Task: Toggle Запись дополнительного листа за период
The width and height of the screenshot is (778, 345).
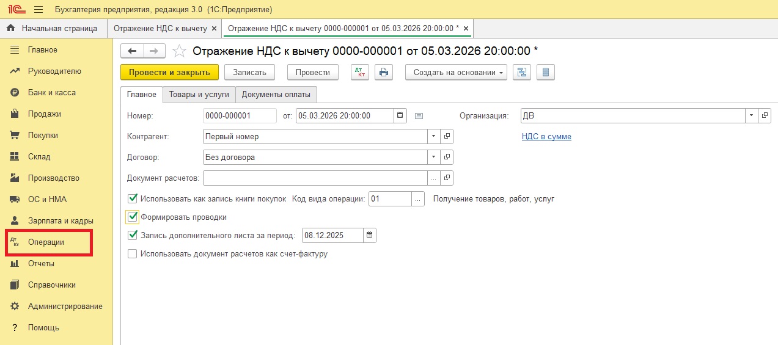Action: tap(132, 235)
